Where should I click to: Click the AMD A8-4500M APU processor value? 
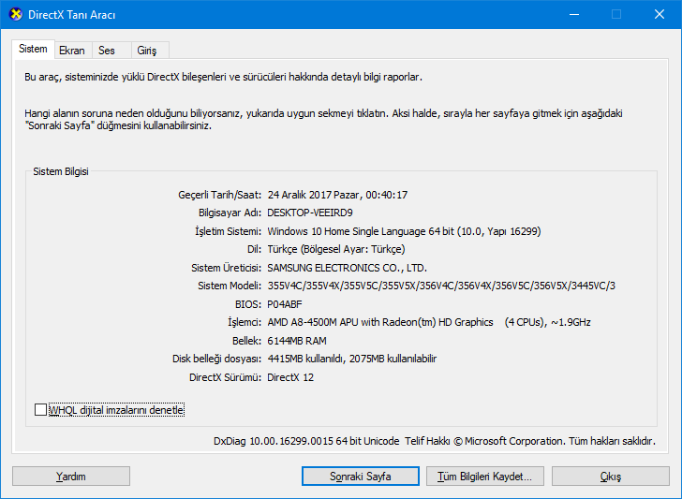click(429, 322)
